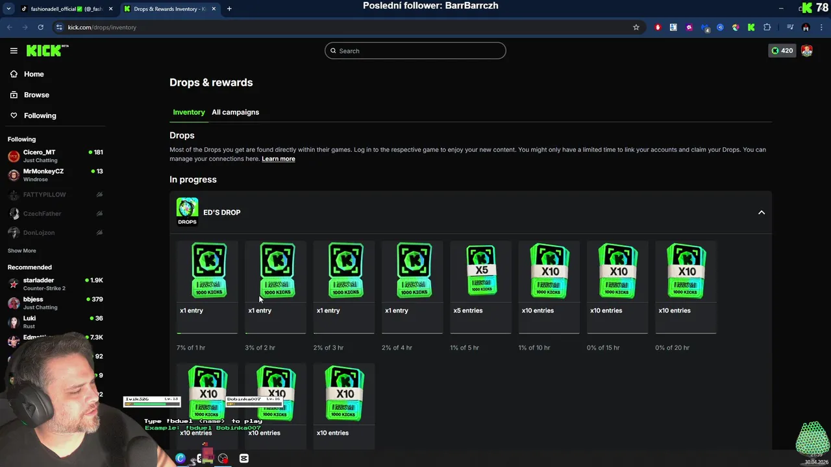This screenshot has height=467, width=831.
Task: Open Browse in sidebar
Action: point(36,95)
